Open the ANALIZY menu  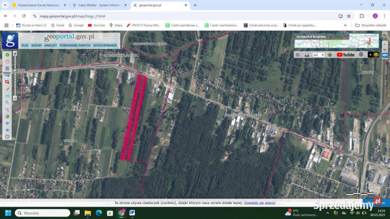(x=51, y=45)
